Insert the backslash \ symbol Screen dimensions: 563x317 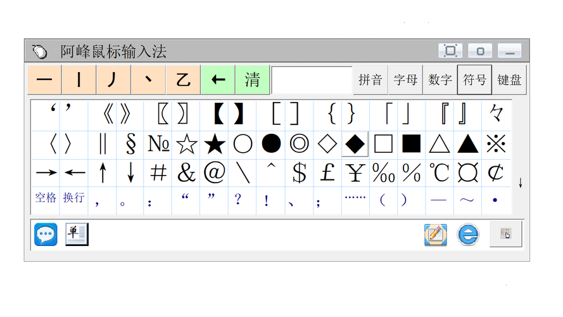243,173
